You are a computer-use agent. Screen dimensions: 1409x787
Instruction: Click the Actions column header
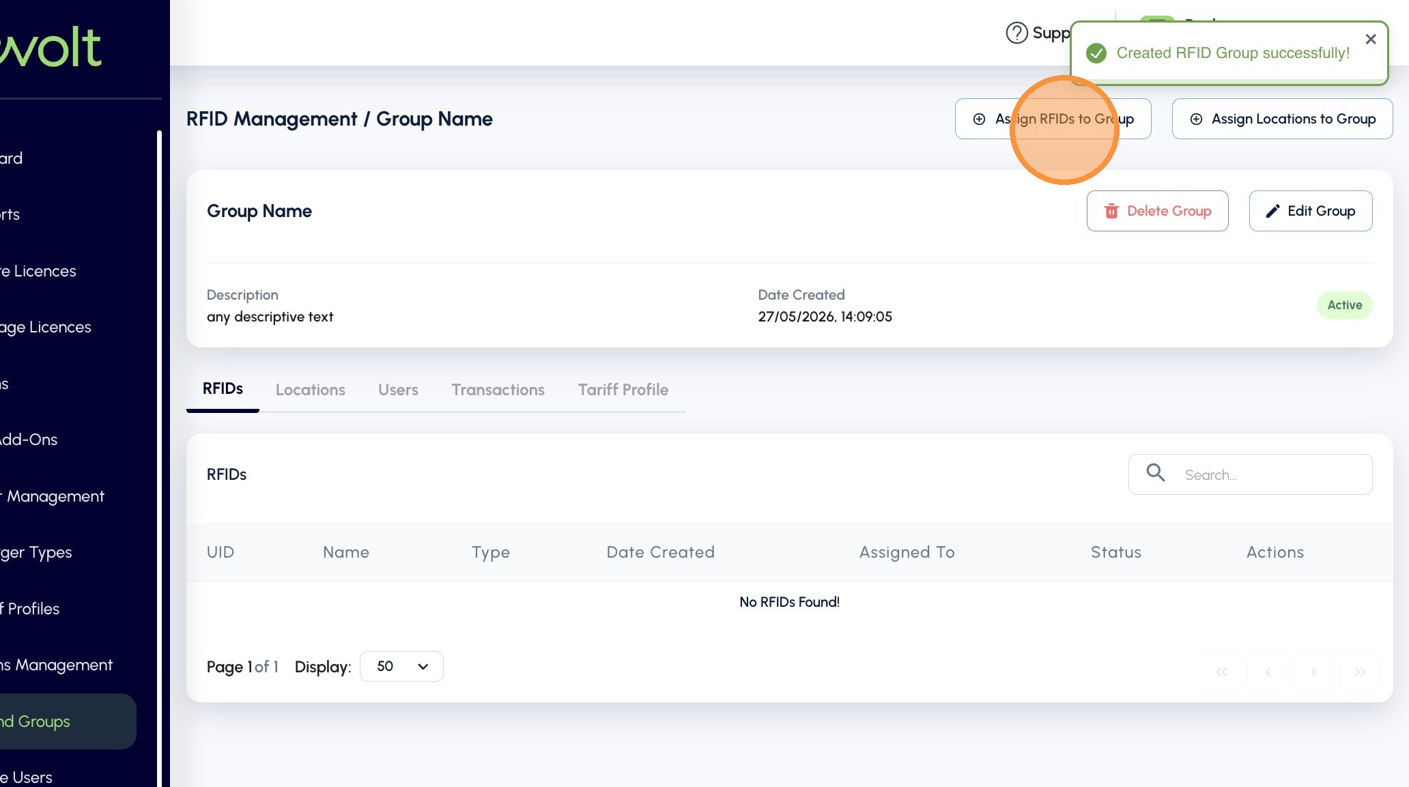pos(1275,552)
